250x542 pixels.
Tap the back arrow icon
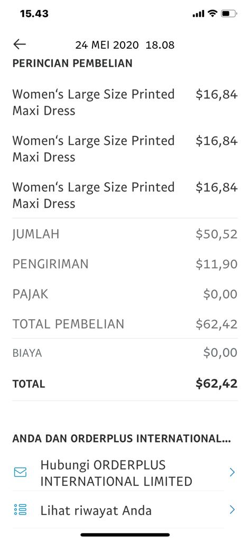[20, 44]
